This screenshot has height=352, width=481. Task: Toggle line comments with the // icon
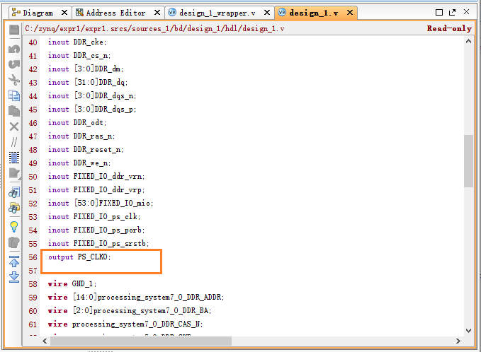click(x=13, y=142)
